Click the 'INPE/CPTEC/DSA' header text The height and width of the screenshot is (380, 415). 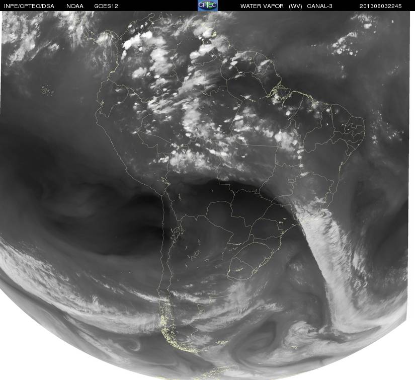(29, 6)
